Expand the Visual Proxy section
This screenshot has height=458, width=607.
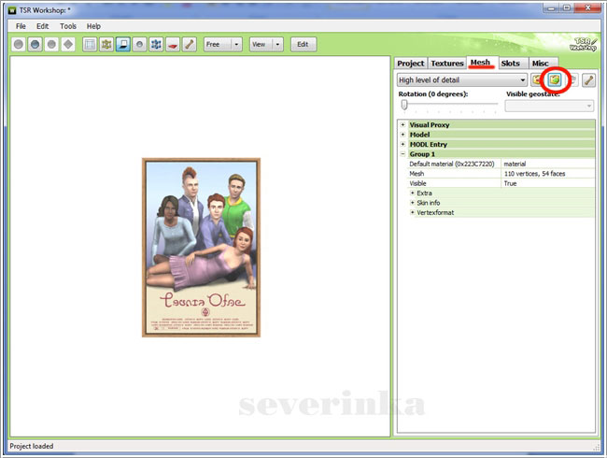click(402, 124)
